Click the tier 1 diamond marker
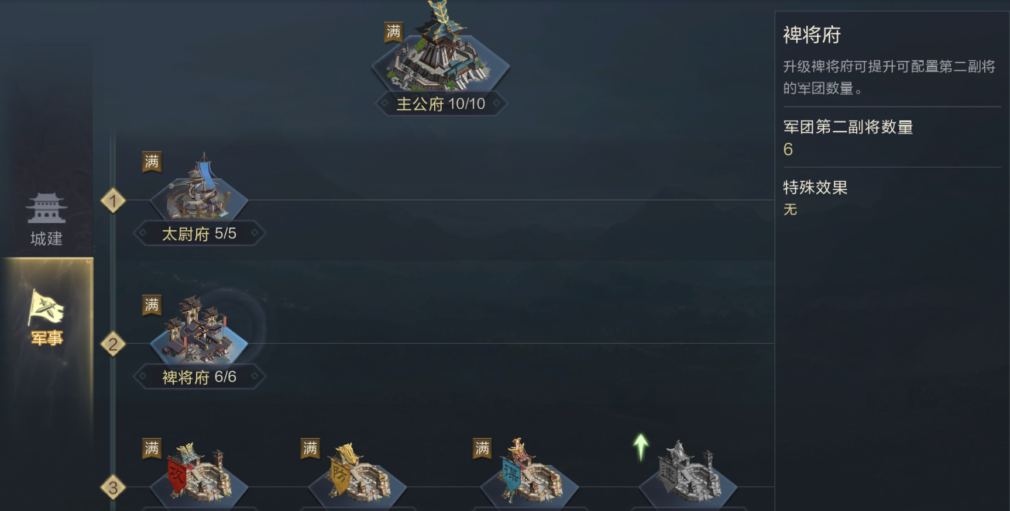This screenshot has height=511, width=1010. 113,201
